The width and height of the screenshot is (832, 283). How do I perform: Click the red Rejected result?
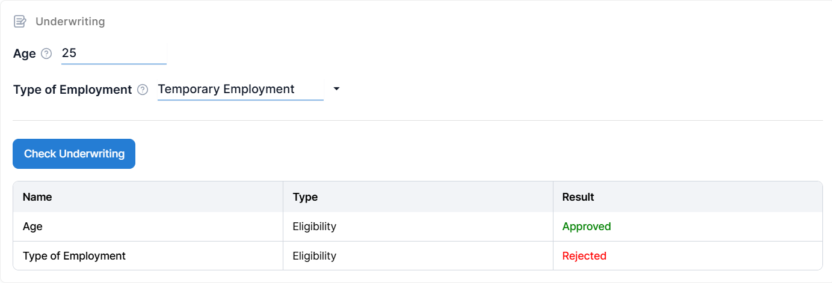click(584, 256)
